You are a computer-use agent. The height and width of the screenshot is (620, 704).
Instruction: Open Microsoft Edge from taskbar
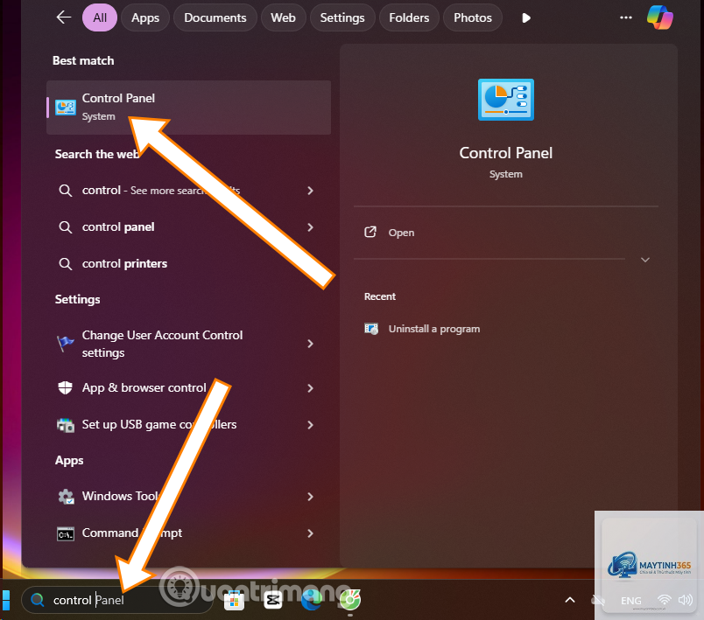pos(312,600)
